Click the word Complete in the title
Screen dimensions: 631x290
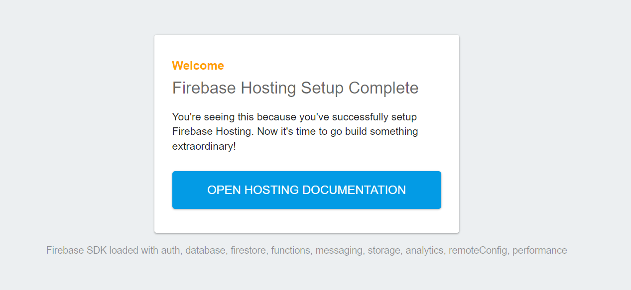(x=383, y=89)
